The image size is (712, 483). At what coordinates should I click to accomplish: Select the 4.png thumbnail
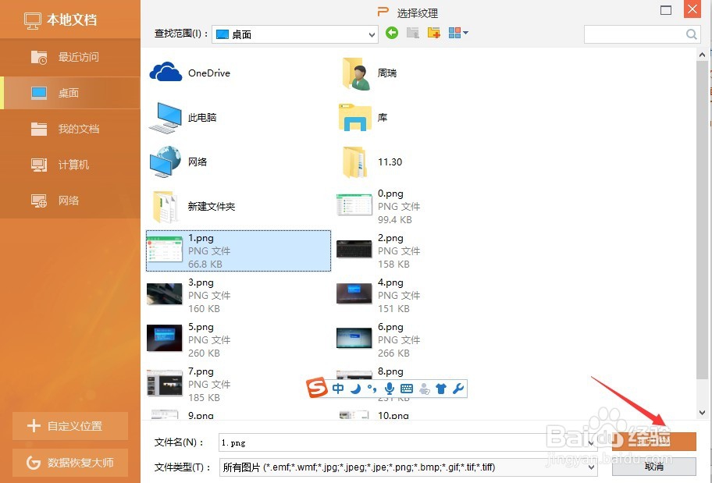[x=354, y=293]
